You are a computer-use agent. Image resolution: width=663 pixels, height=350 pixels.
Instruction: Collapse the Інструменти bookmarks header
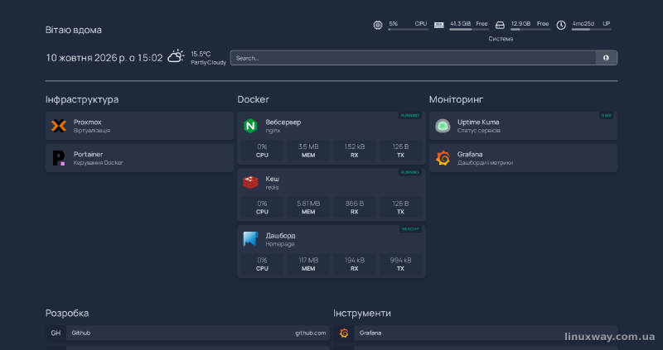[x=362, y=314]
